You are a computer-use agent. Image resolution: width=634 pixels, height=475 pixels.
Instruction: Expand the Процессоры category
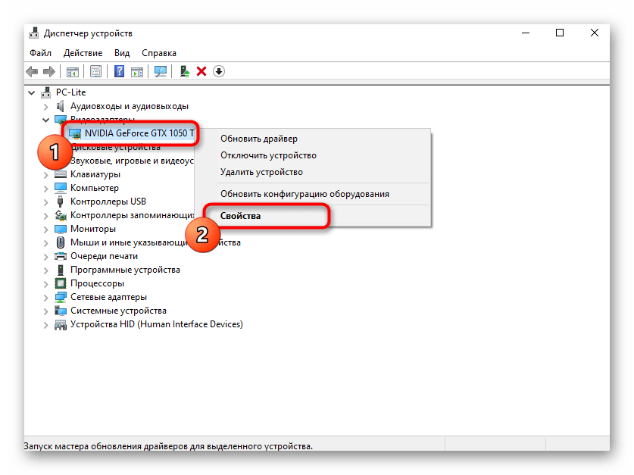pyautogui.click(x=46, y=283)
